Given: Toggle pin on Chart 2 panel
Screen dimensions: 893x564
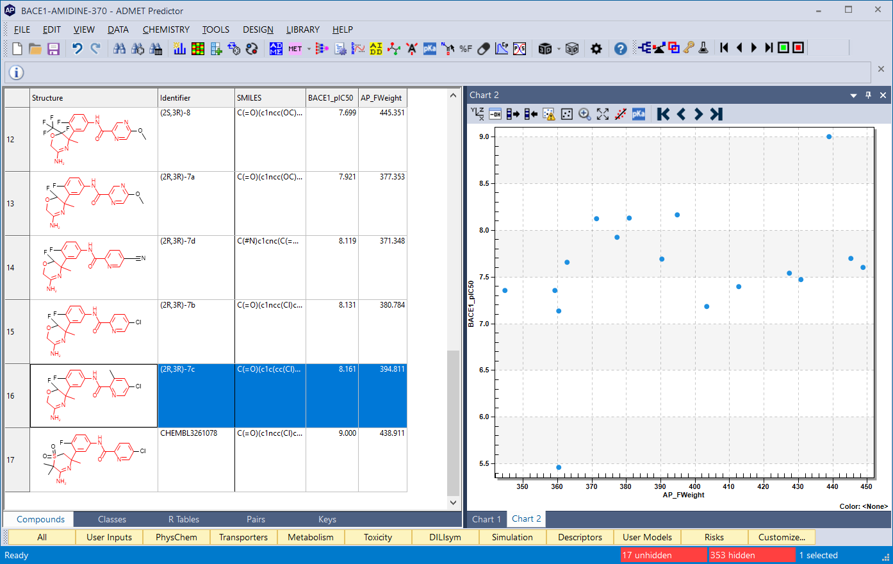Looking at the screenshot, I should click(x=869, y=95).
